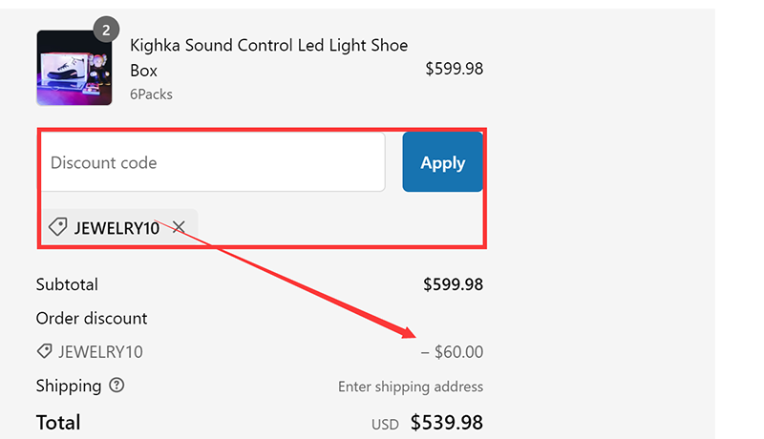The image size is (764, 439).
Task: Remove the JEWELRY10 discount code
Action: pos(179,227)
